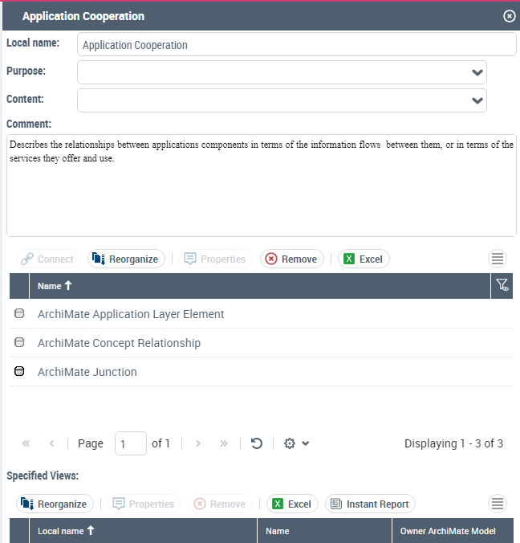Go to the first page arrow
The image size is (520, 543).
[x=26, y=443]
